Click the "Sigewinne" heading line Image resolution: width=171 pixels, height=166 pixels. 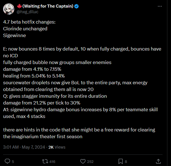14,35
